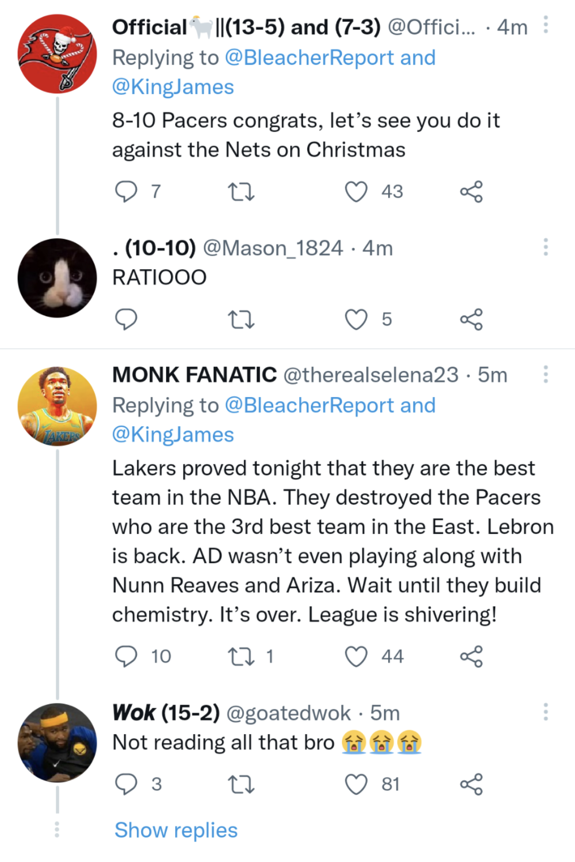Open more options on MONK FANATIC's tweet
This screenshot has height=862, width=575.
[546, 373]
